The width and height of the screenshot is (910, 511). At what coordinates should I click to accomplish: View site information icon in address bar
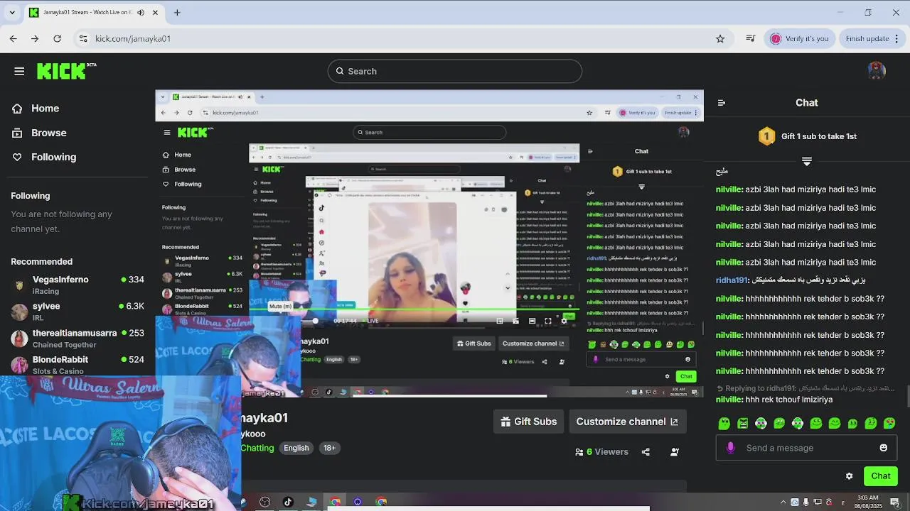pyautogui.click(x=83, y=38)
